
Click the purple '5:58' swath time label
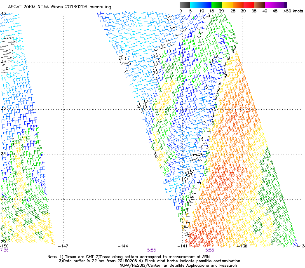coord(151,250)
